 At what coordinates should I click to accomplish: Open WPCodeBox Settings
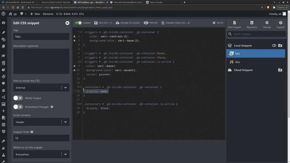[x=267, y=24]
